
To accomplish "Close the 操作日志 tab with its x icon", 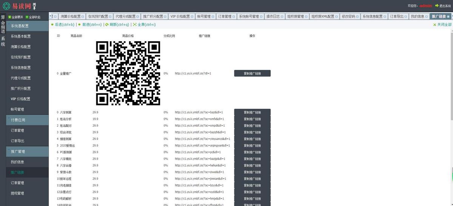I will pyautogui.click(x=283, y=17).
